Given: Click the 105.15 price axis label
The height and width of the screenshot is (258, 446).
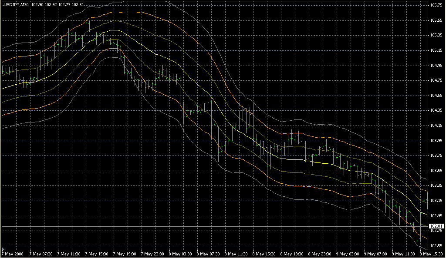Looking at the screenshot, I should coord(436,50).
